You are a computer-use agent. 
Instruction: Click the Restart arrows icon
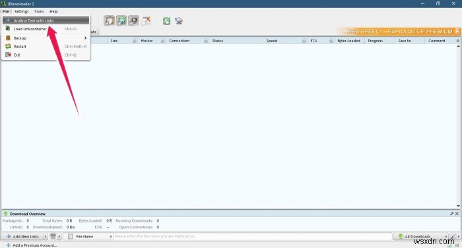(8, 47)
